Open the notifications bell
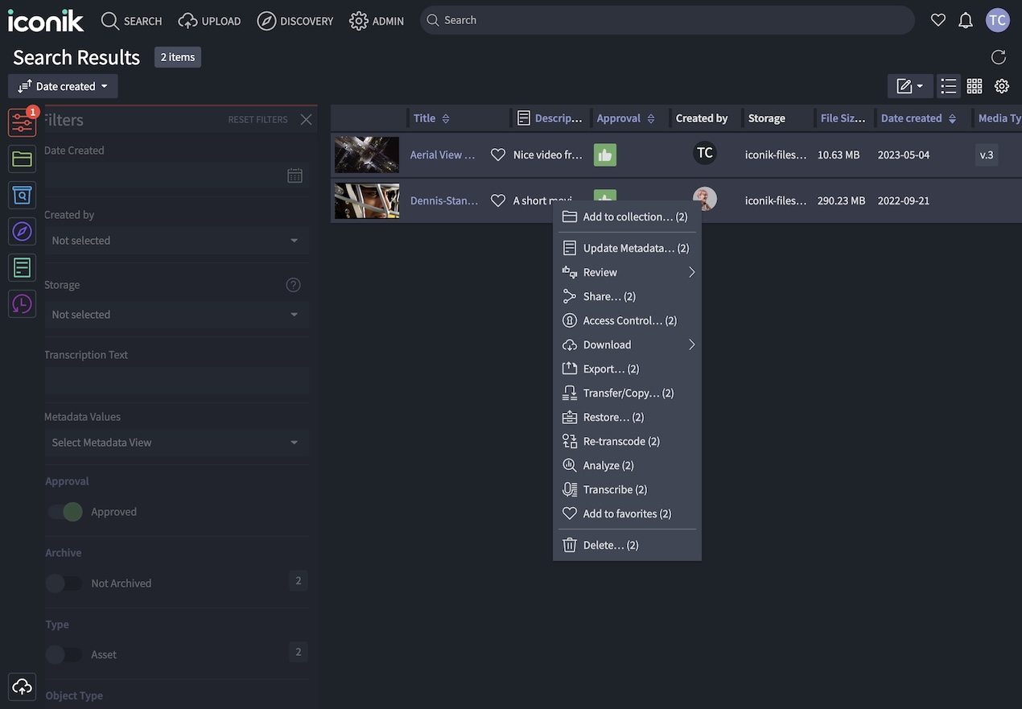1022x709 pixels. click(x=966, y=21)
